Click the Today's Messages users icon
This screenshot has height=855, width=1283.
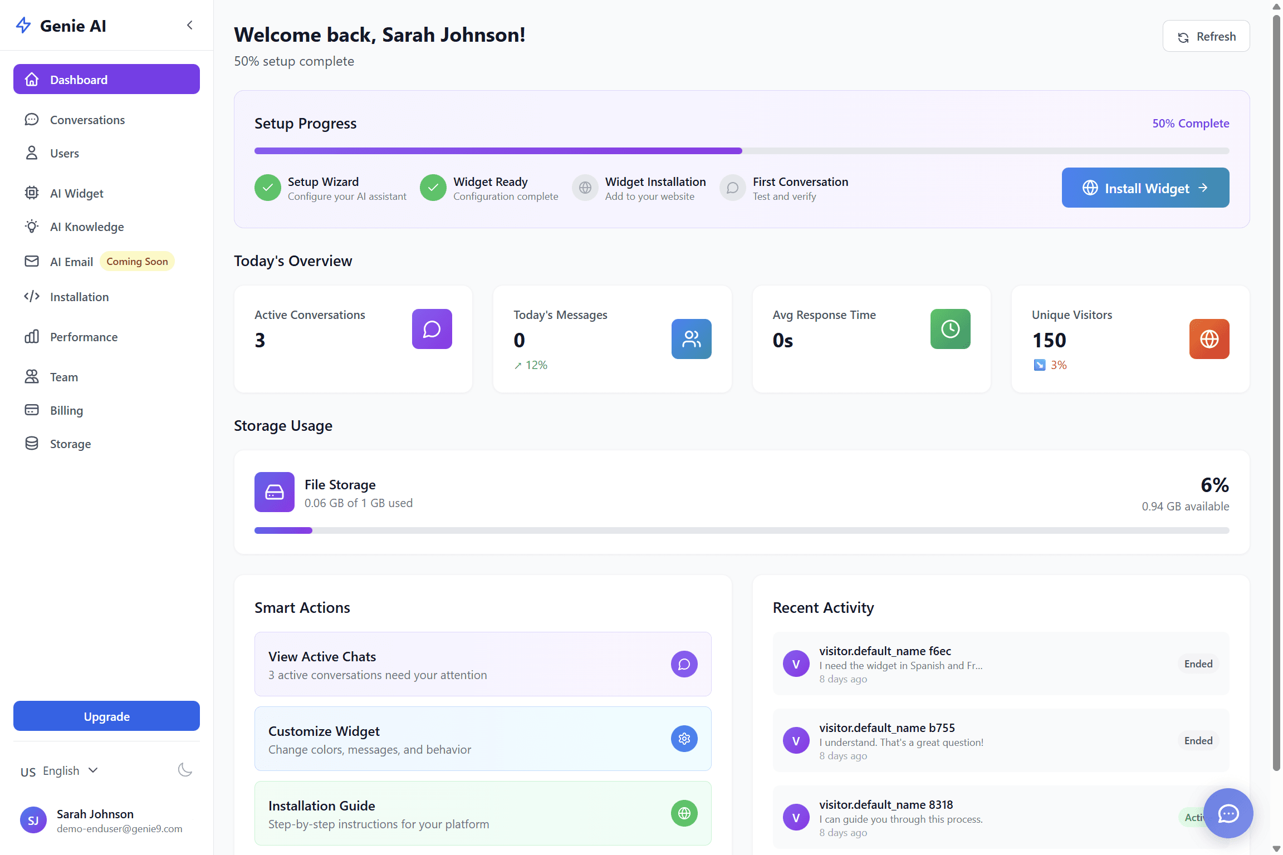(691, 339)
